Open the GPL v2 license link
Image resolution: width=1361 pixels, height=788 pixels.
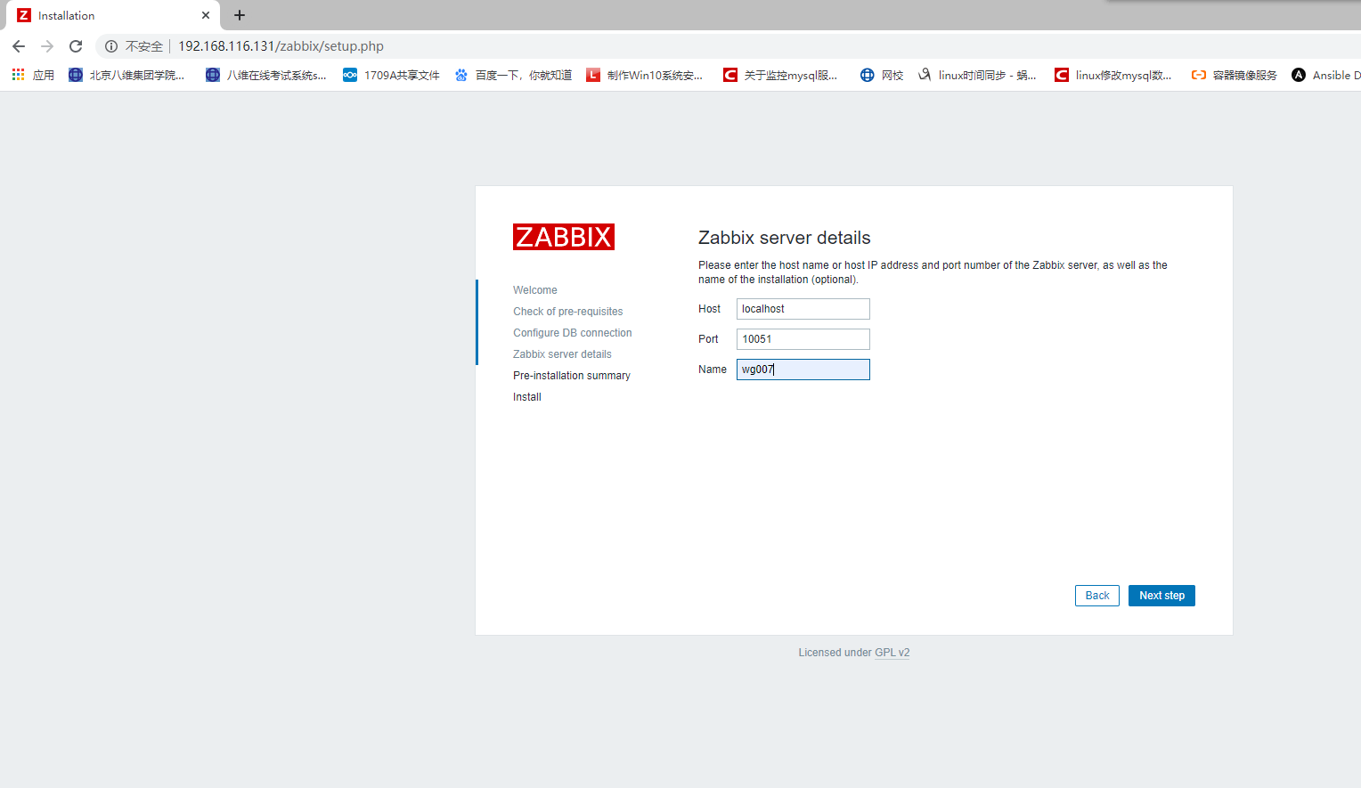point(892,653)
